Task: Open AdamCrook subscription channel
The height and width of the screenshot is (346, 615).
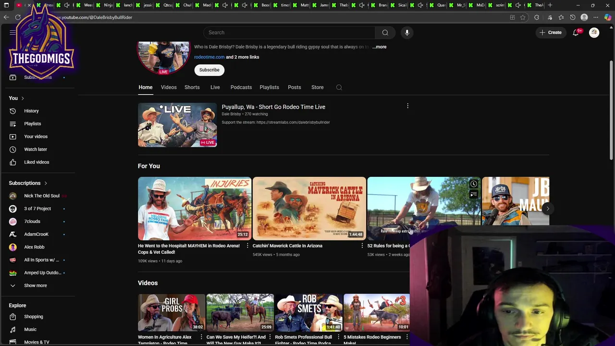Action: pyautogui.click(x=37, y=234)
